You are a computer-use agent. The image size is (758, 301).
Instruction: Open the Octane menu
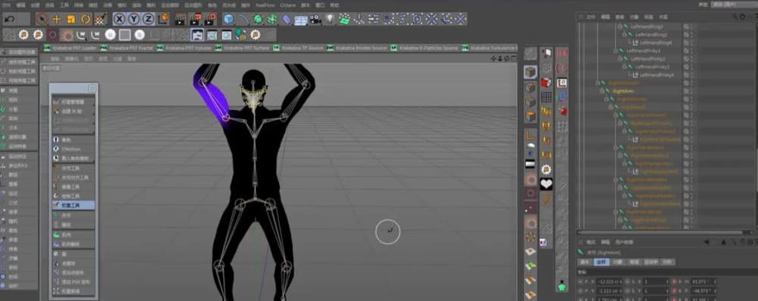point(287,5)
